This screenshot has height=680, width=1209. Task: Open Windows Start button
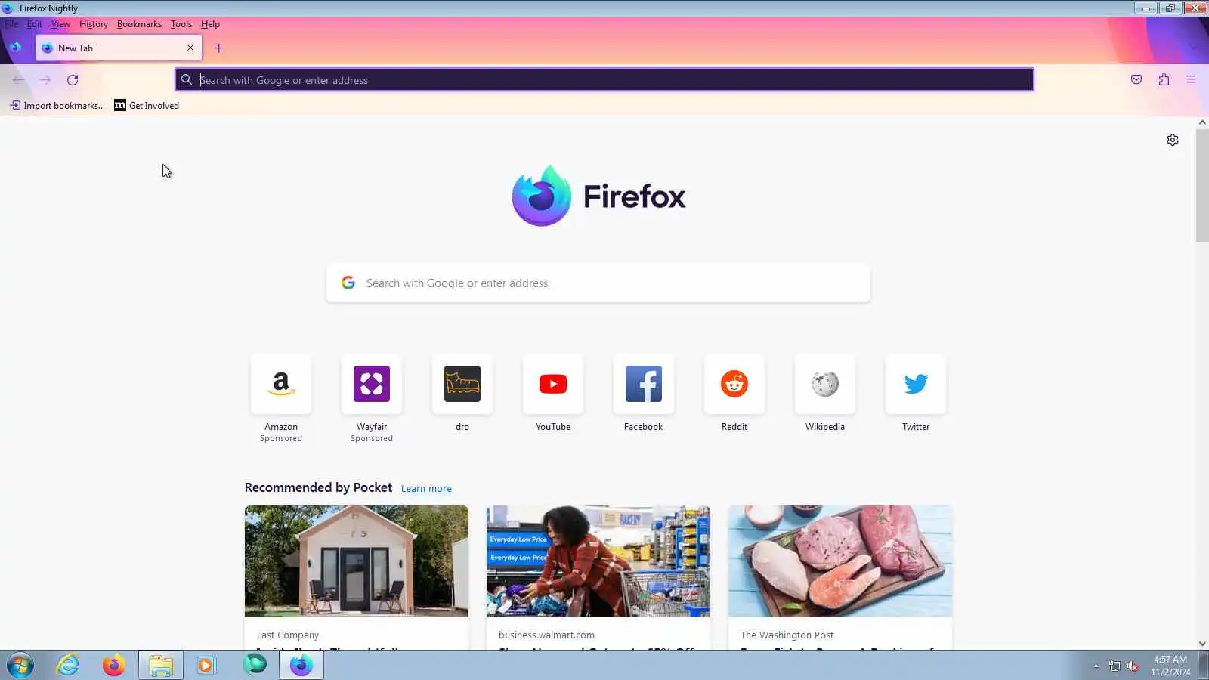(20, 666)
